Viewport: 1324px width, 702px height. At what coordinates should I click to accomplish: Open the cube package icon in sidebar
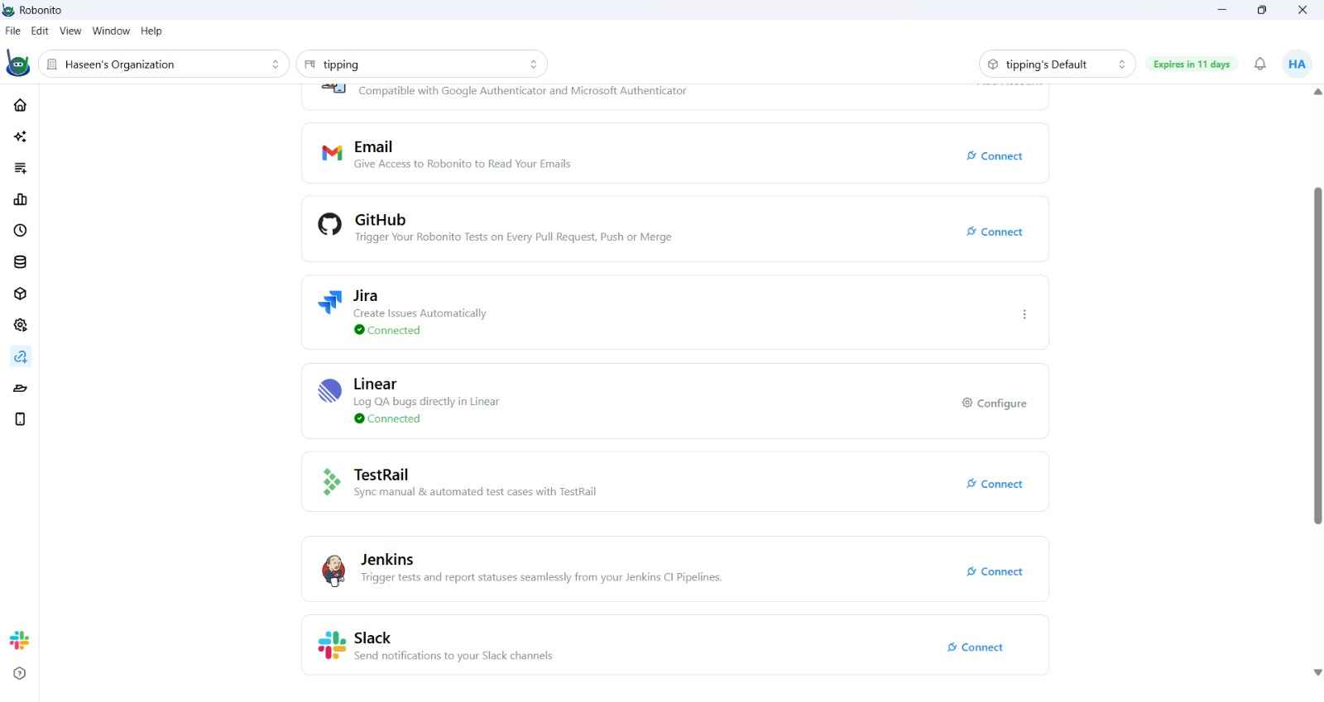point(20,294)
